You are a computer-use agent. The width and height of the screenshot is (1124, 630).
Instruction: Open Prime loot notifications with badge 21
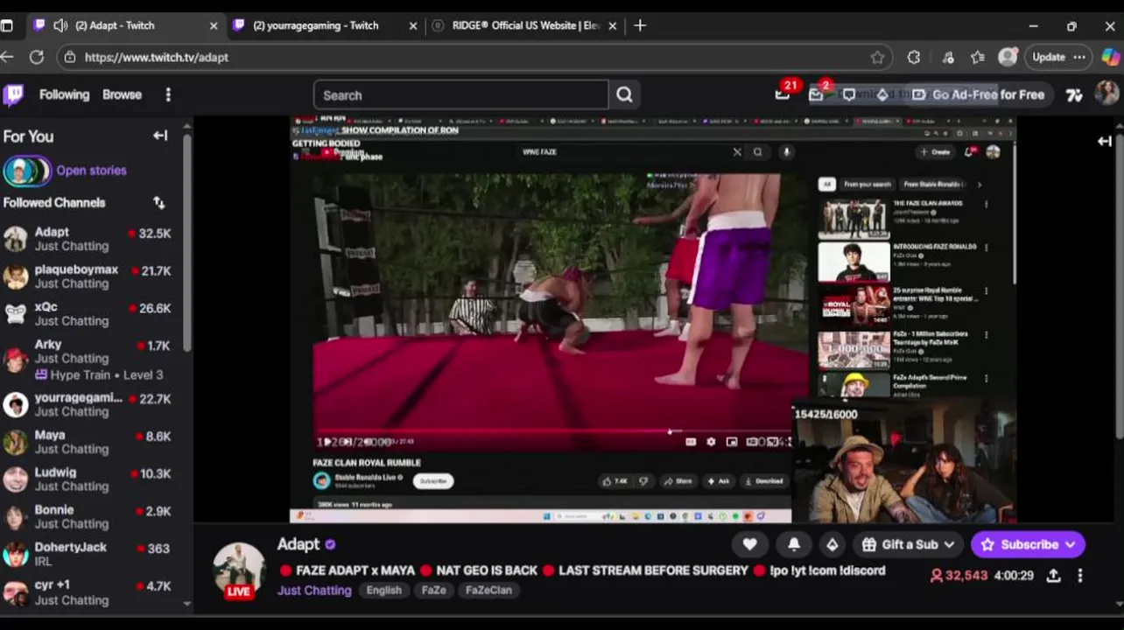click(x=783, y=94)
